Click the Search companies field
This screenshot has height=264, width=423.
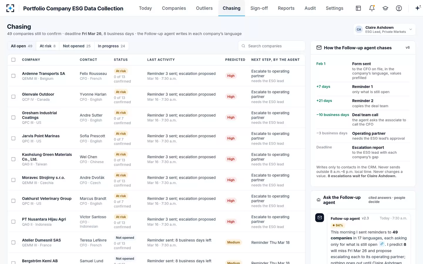coord(272,46)
